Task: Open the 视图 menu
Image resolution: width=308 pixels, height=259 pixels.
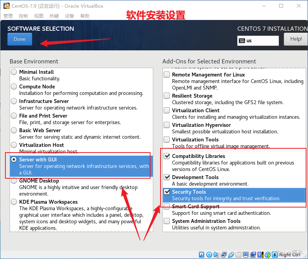Action: pos(39,16)
